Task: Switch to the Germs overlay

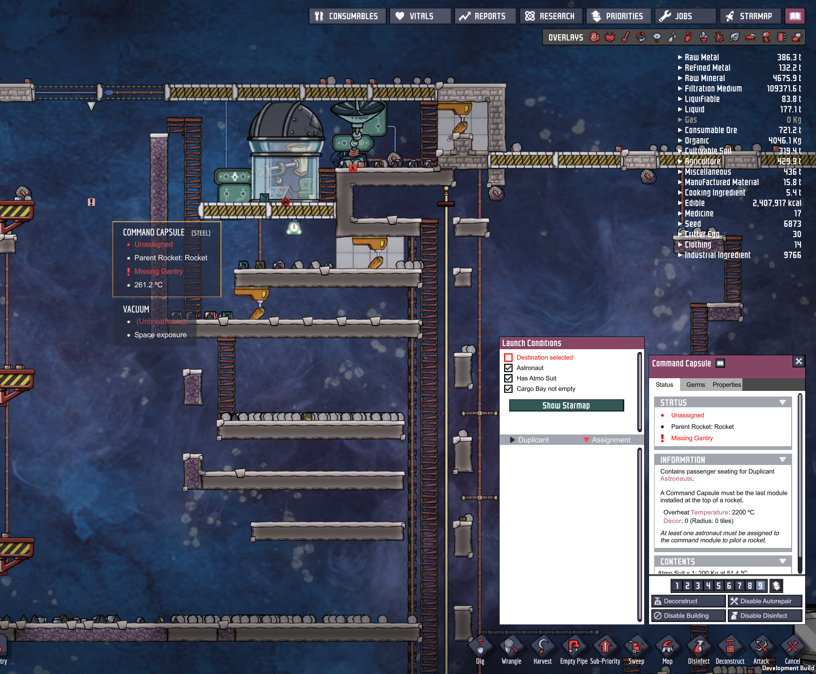Action: pyautogui.click(x=719, y=37)
